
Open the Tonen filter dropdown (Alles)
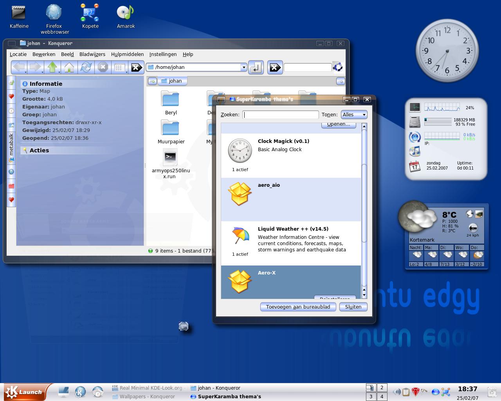point(354,115)
